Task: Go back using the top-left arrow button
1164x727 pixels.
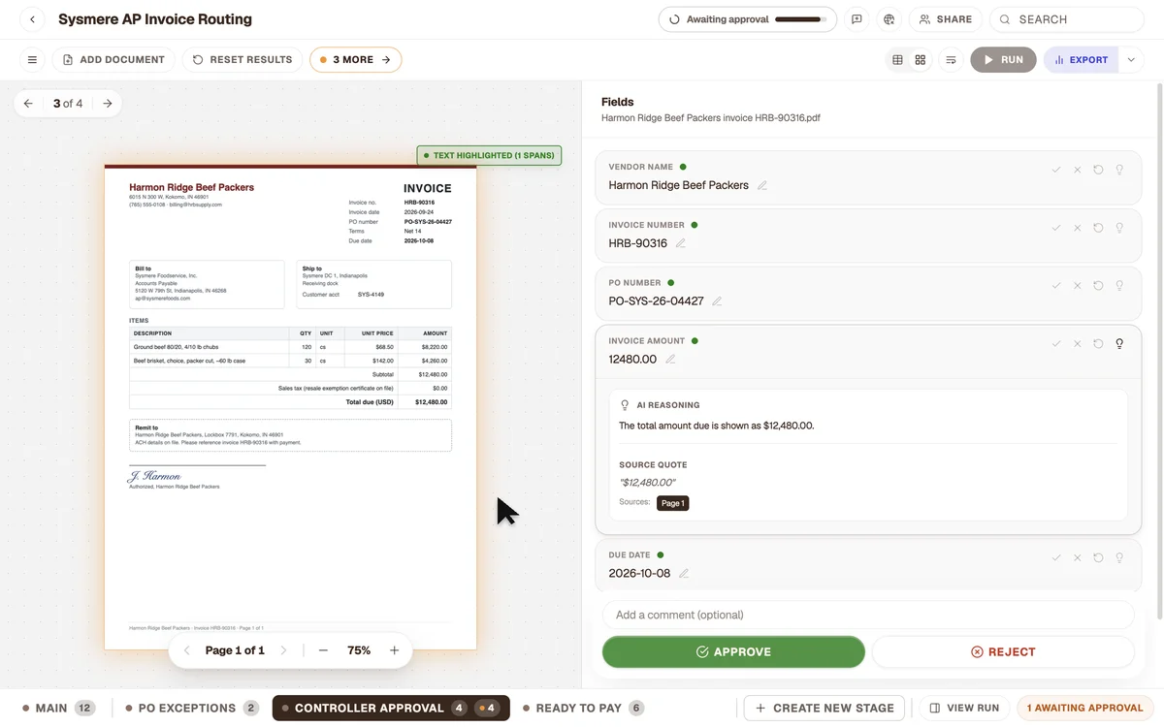Action: click(32, 19)
